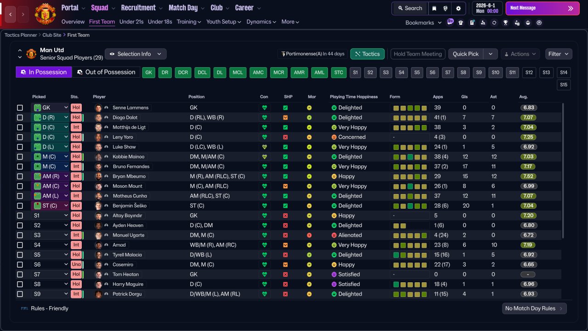Open the ST (C) picked dropdown for Šeško
This screenshot has height=331, width=588.
50,206
